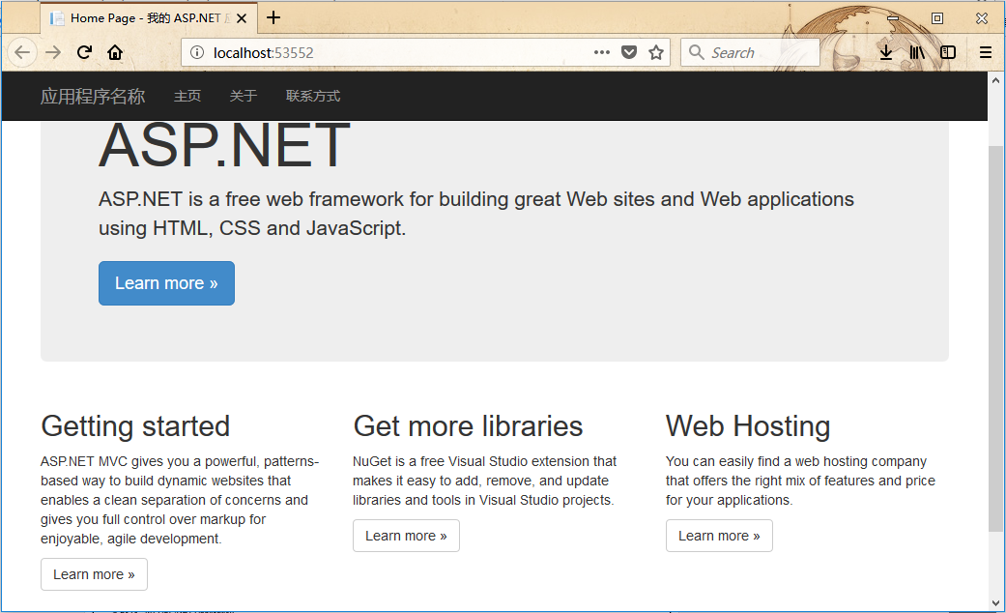
Task: Open a new tab with plus button
Action: tap(273, 17)
